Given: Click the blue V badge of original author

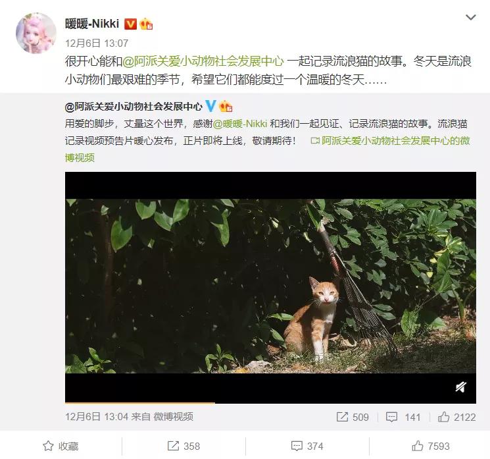Looking at the screenshot, I should click(210, 107).
